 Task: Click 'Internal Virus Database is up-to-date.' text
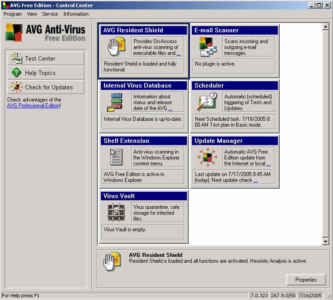(143, 119)
